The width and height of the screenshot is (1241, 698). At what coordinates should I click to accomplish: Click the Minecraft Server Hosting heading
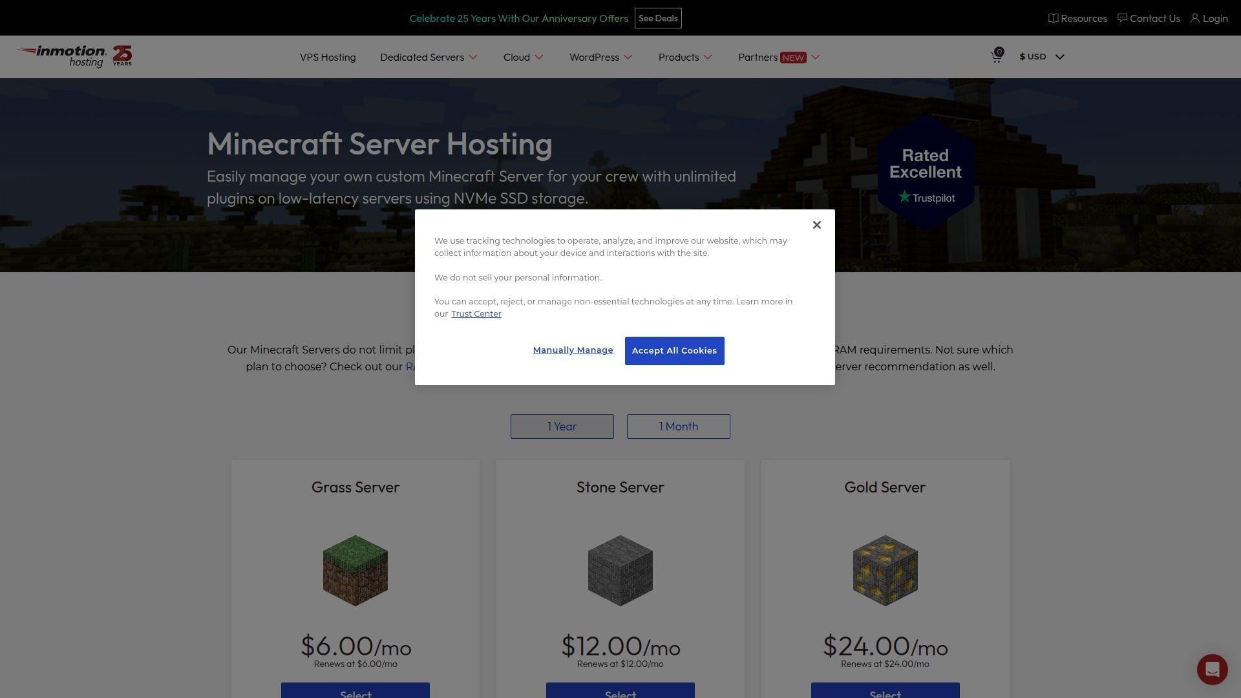click(379, 143)
